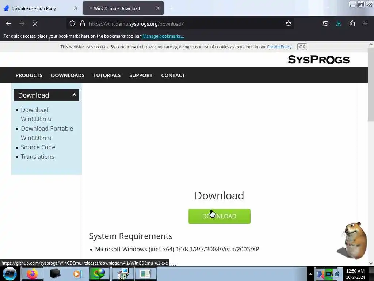Click the page vertical scrollbar thumb
374x281 pixels.
pyautogui.click(x=371, y=85)
